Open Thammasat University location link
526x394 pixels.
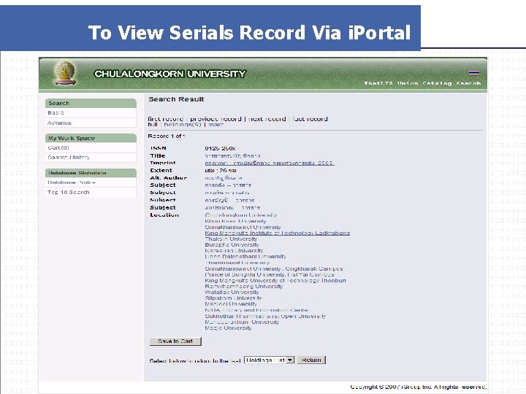[x=237, y=263]
